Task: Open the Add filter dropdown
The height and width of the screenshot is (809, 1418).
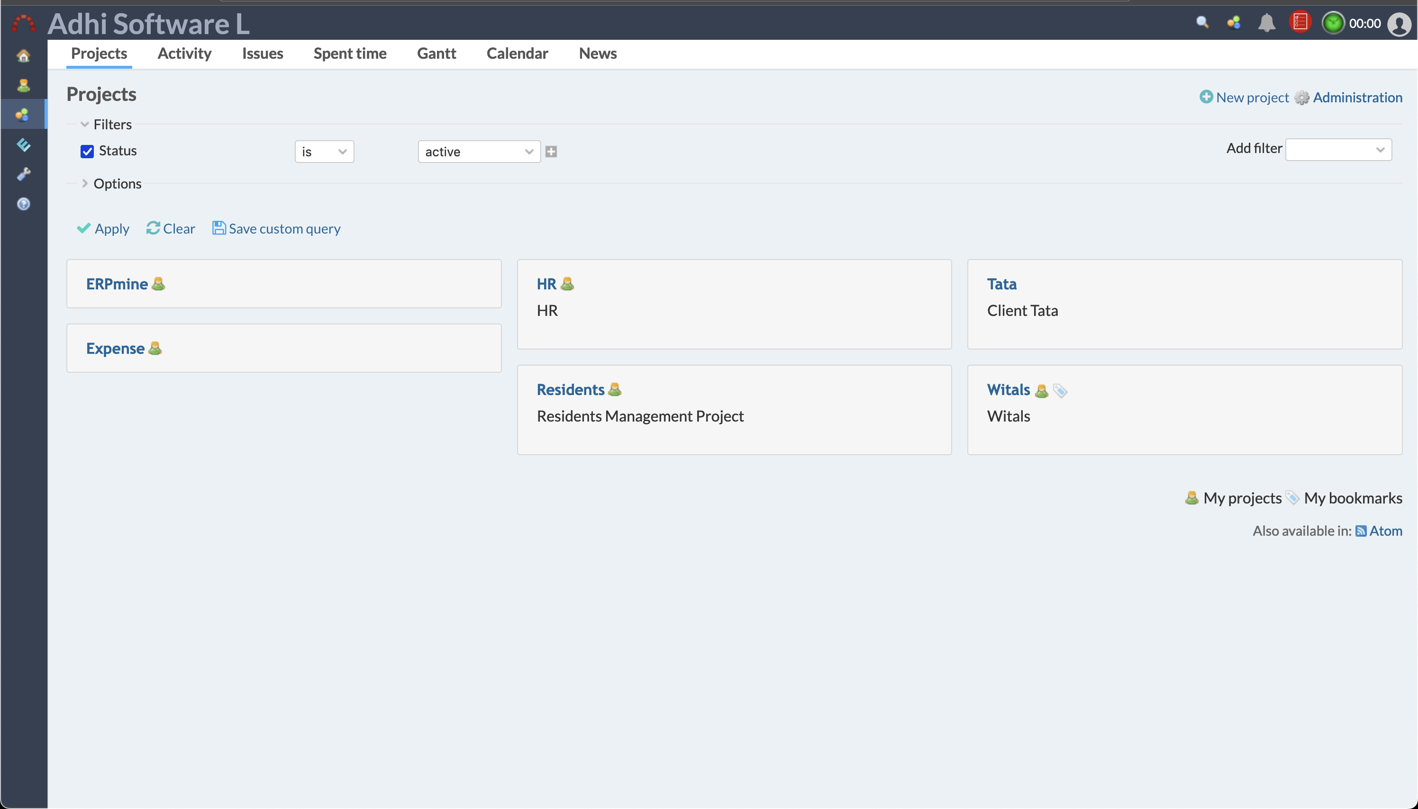Action: pos(1338,150)
